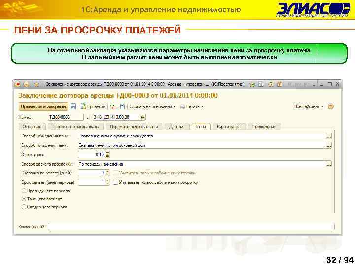This screenshot has width=355, height=266.
Task: Toggle Учитывать только рабочие дни просрочки checkbox
Action: click(x=116, y=182)
